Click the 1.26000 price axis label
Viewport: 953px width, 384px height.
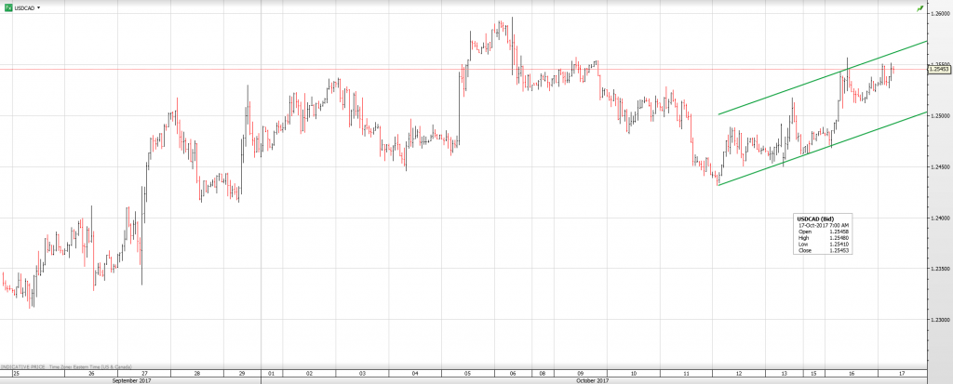coord(938,13)
